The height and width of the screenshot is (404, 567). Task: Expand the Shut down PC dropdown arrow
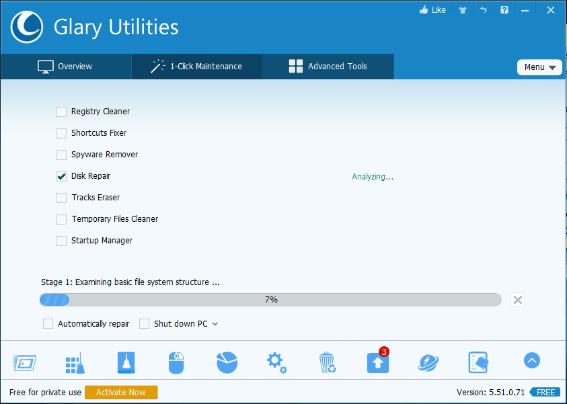[215, 324]
